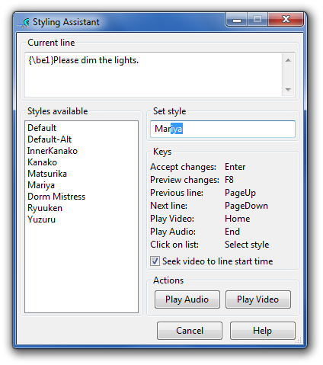Toggle Seek video to line start time checkbox

pyautogui.click(x=155, y=261)
